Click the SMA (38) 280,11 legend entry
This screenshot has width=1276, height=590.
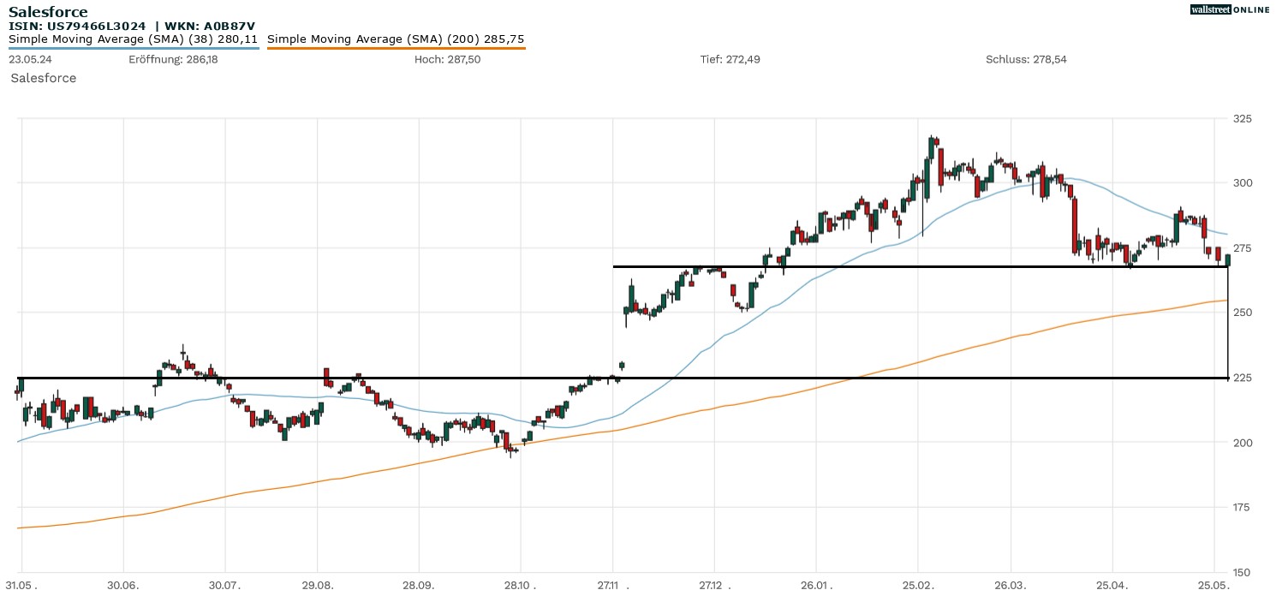point(134,39)
